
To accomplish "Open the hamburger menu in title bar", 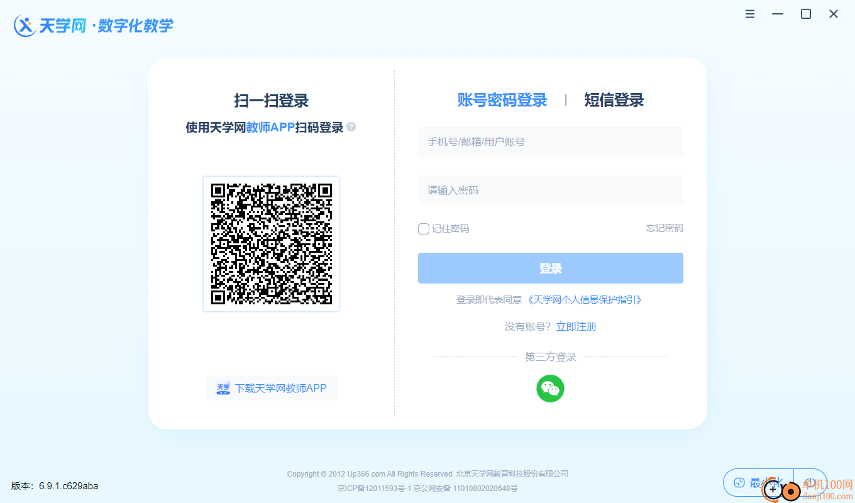I will [750, 14].
